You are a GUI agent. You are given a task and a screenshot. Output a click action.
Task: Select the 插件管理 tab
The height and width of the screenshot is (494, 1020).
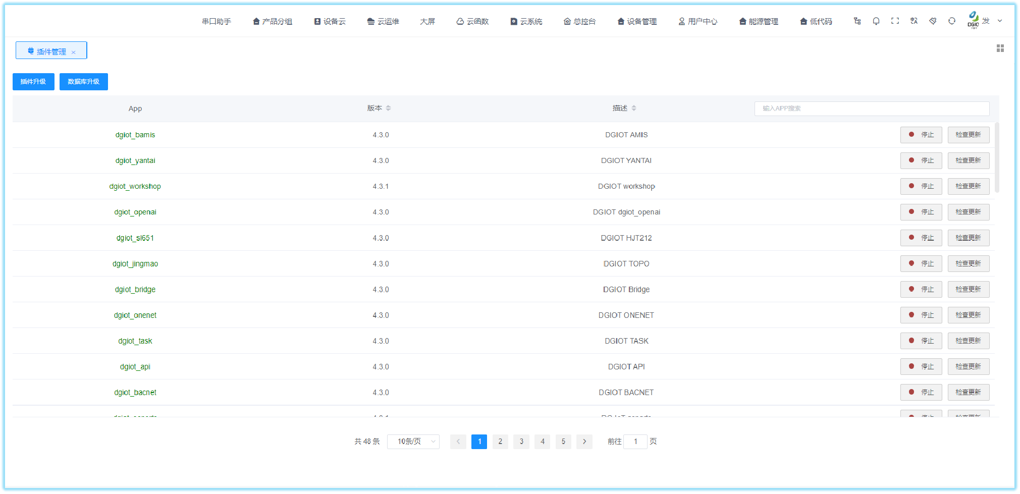coord(51,50)
